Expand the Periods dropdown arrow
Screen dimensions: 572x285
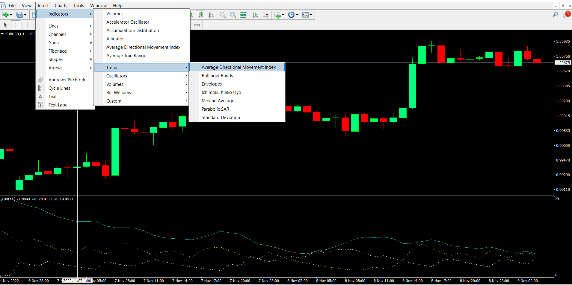click(297, 15)
